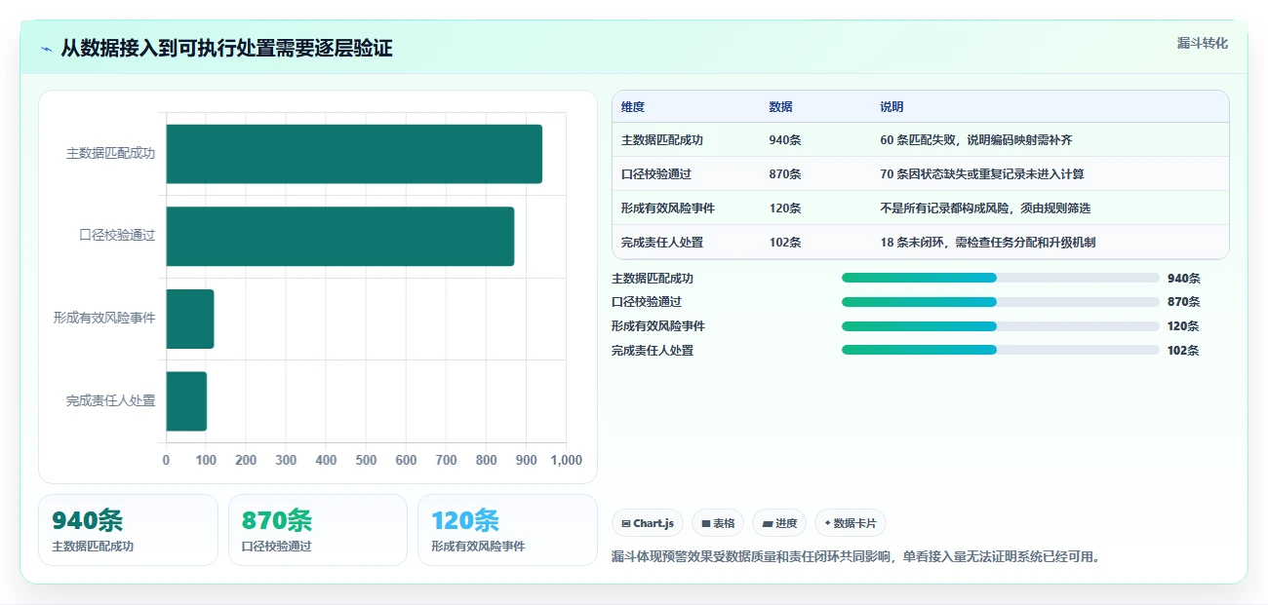Click the 940条 value beside progress bar

1183,278
